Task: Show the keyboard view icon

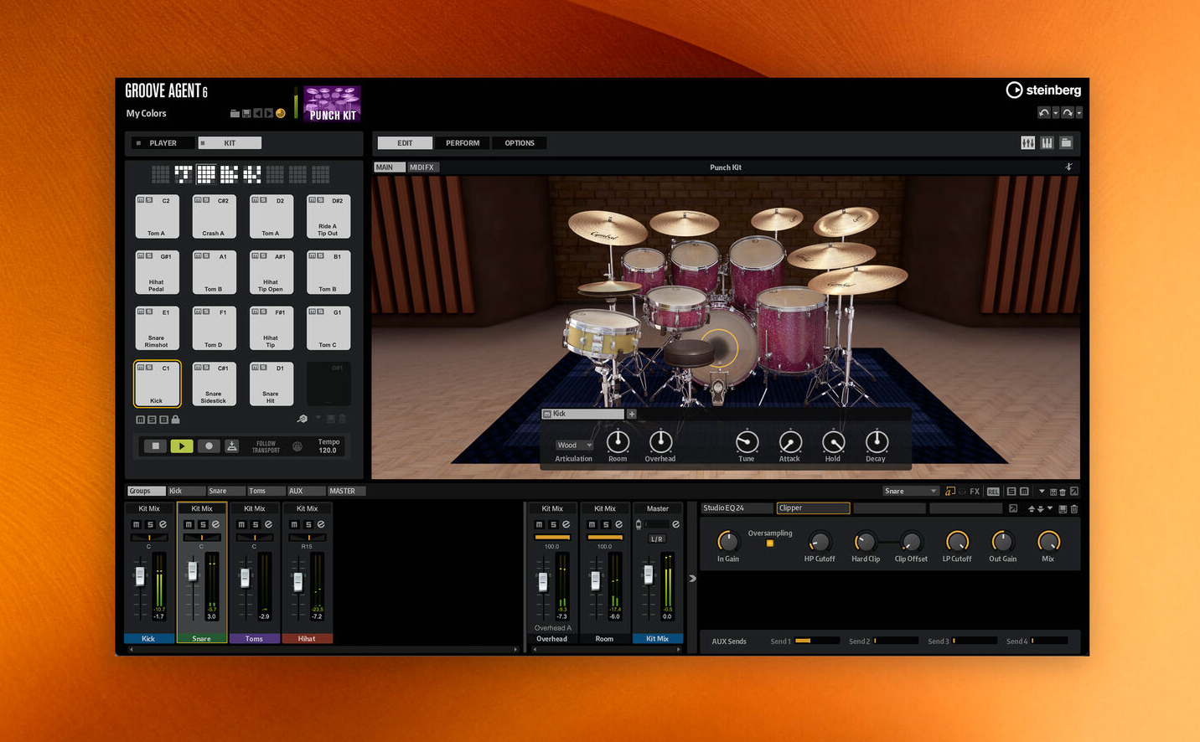Action: (x=1047, y=143)
